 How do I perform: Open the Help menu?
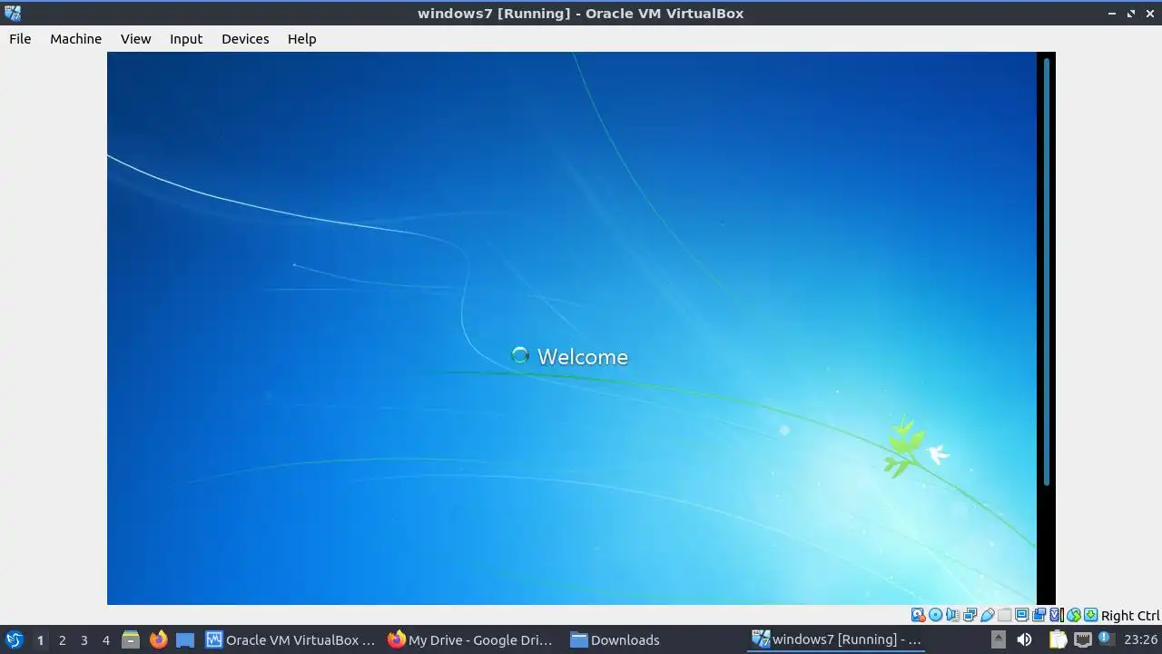[x=301, y=39]
